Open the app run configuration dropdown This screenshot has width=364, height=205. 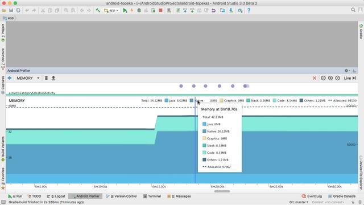coord(111,10)
